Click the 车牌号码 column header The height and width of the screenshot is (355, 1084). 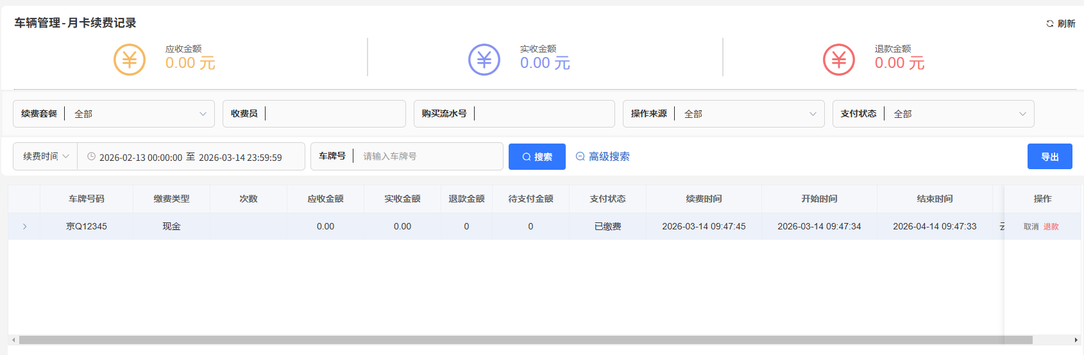point(87,199)
